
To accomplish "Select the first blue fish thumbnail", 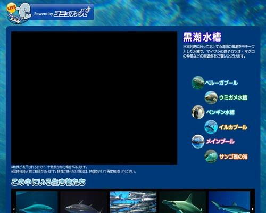I will point(37,202).
